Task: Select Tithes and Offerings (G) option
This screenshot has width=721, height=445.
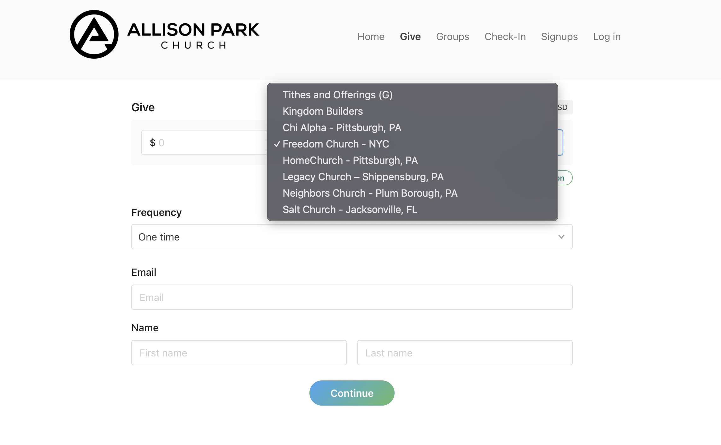Action: [x=337, y=95]
